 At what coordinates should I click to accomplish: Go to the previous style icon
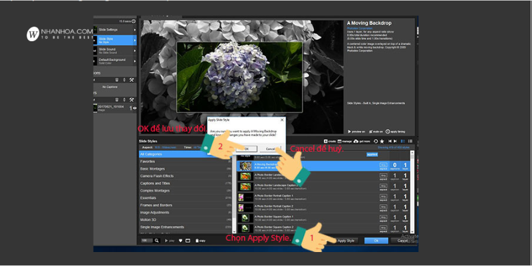point(390,141)
